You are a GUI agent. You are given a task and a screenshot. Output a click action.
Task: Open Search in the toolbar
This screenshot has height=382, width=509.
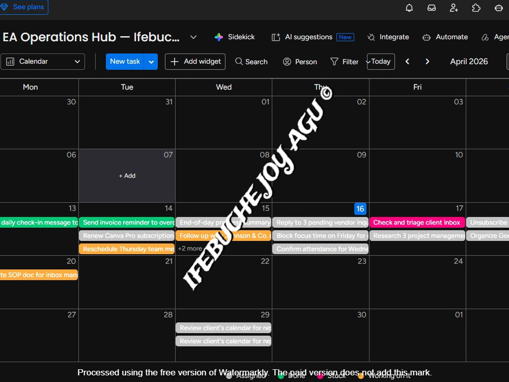pos(251,62)
